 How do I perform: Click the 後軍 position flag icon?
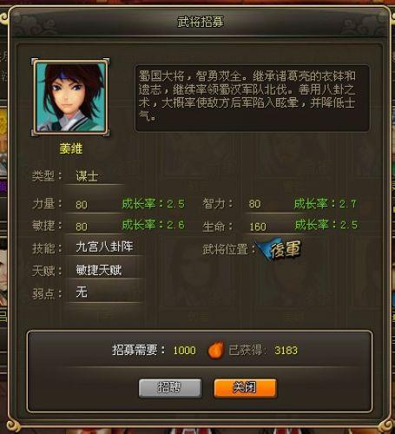click(x=280, y=249)
